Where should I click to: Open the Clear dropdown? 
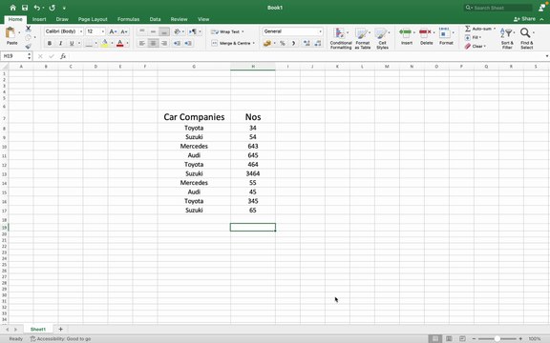pos(476,46)
